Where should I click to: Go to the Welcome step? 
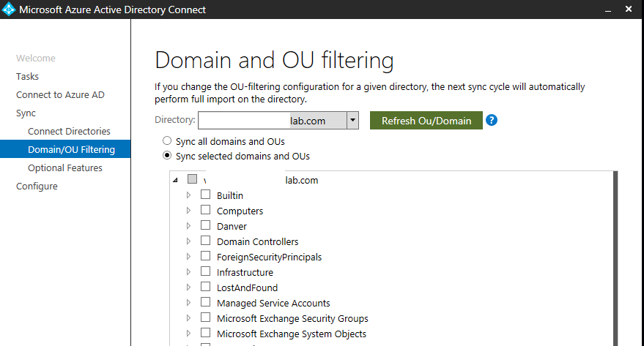click(x=36, y=59)
